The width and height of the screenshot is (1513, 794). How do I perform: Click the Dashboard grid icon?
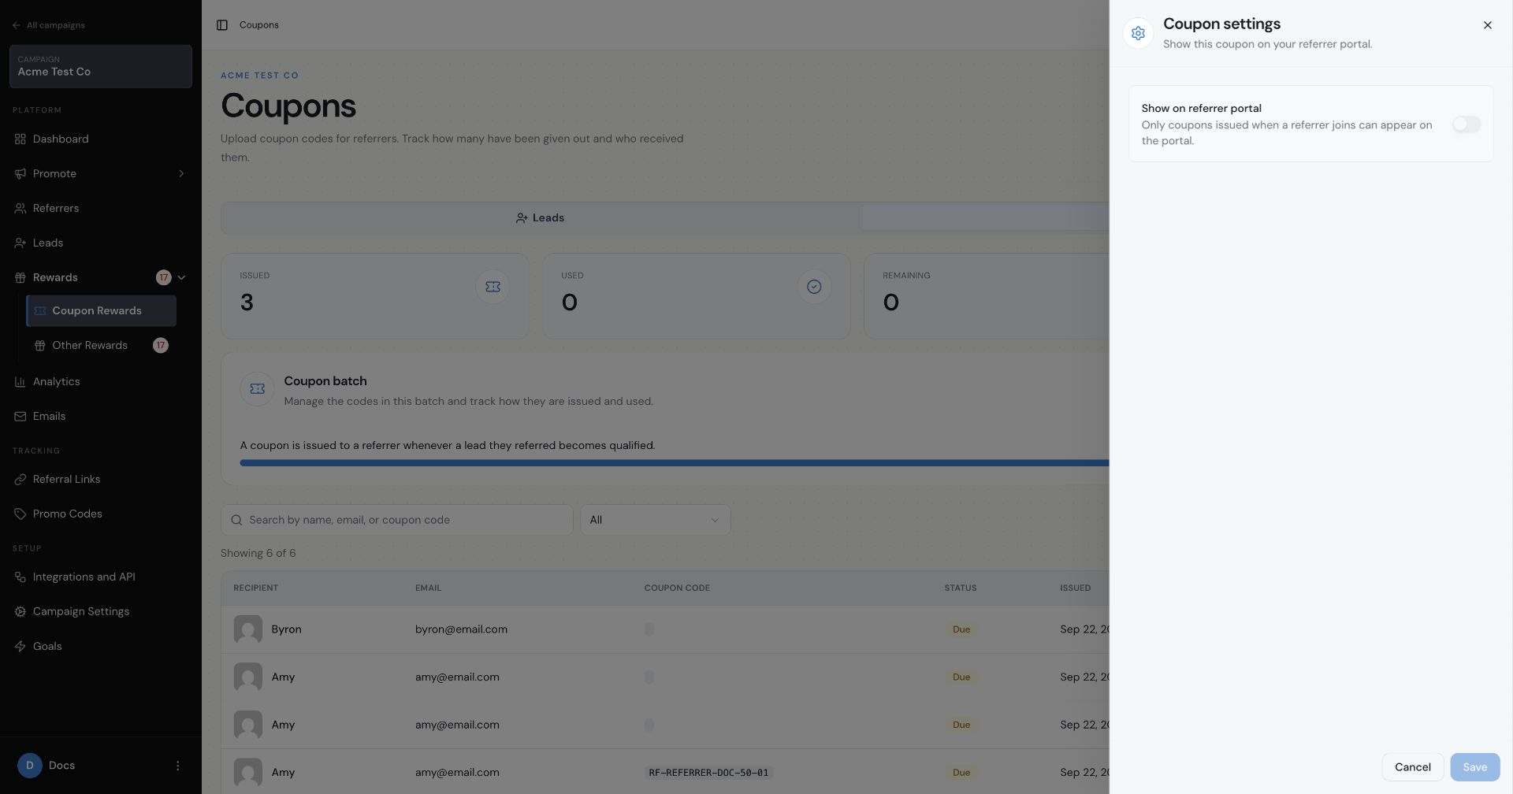click(20, 139)
